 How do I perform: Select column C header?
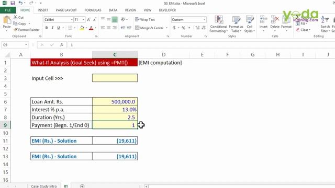115,54
